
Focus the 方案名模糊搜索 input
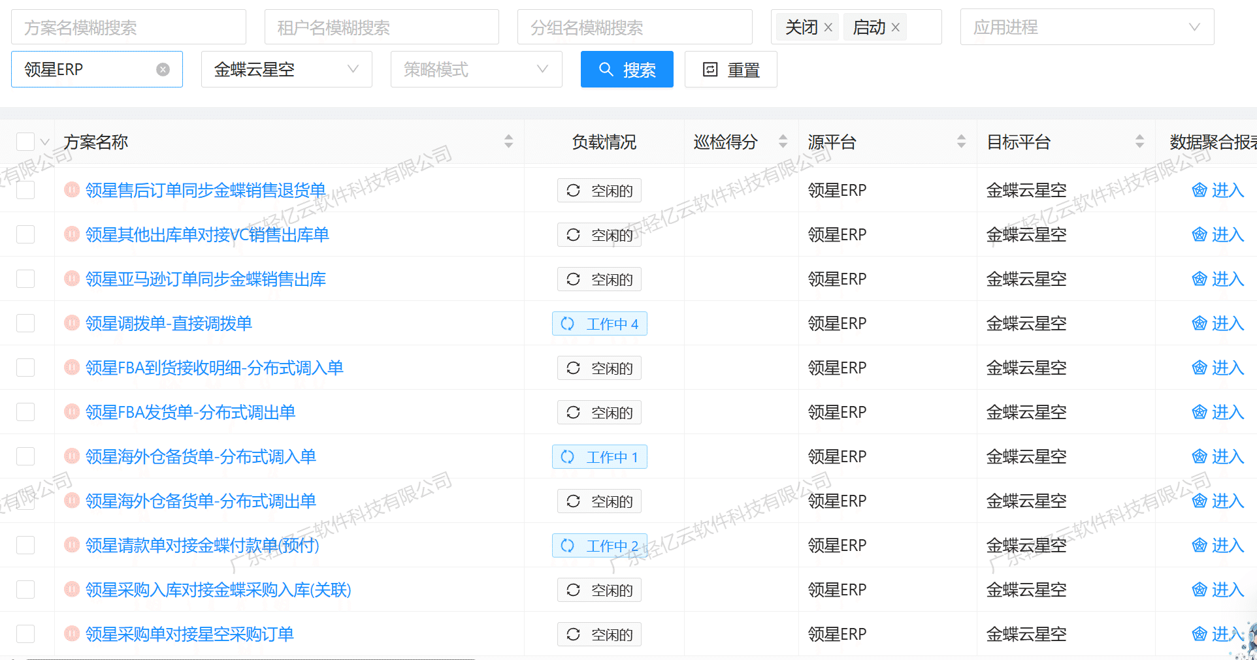click(x=129, y=27)
